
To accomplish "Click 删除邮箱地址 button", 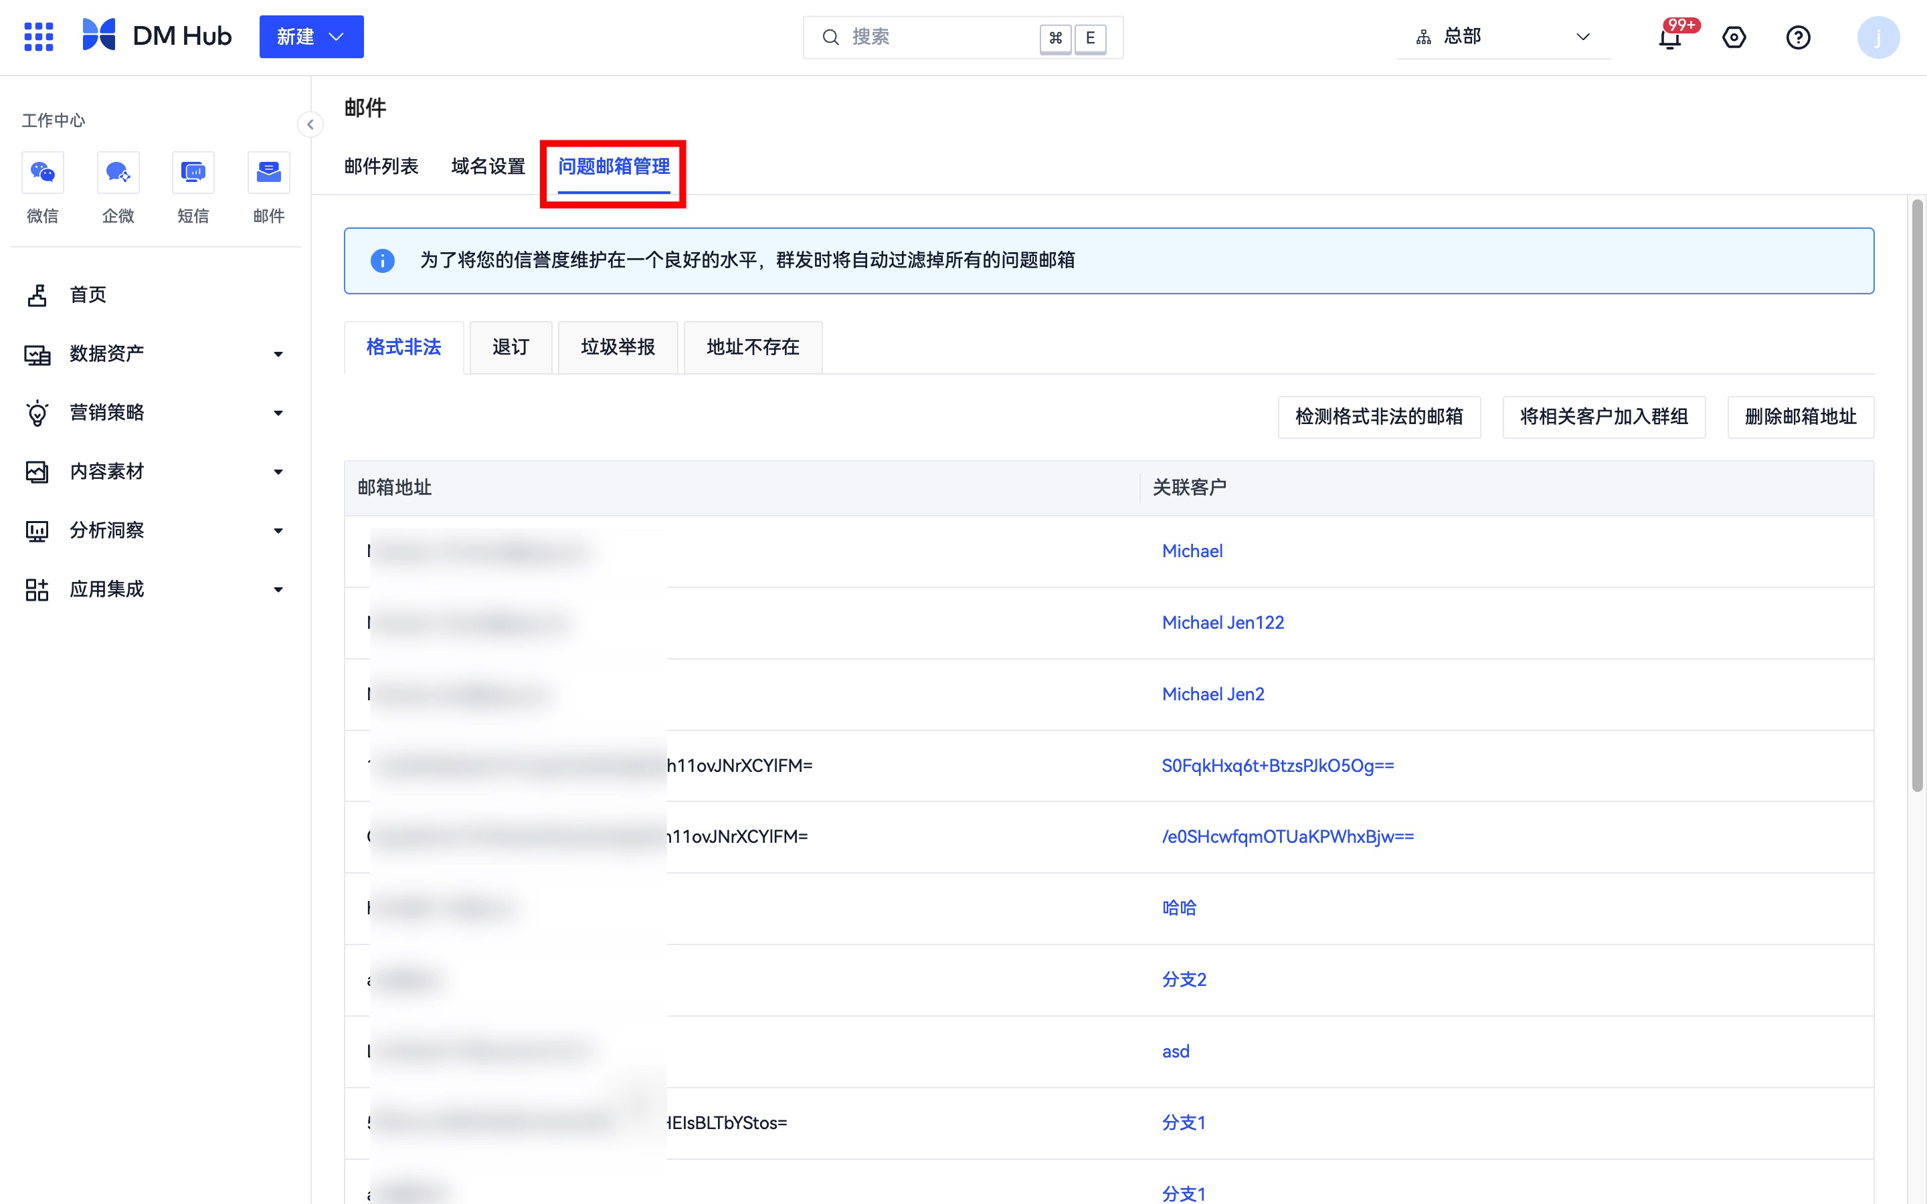I will [x=1801, y=417].
